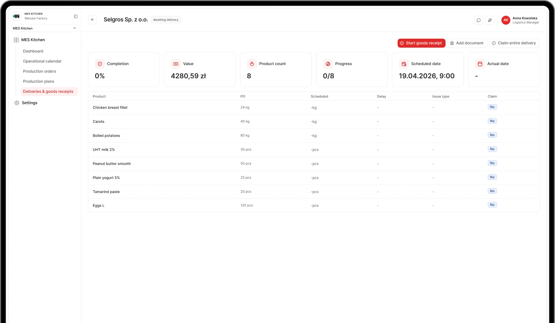Click the Issue type column header

point(441,96)
